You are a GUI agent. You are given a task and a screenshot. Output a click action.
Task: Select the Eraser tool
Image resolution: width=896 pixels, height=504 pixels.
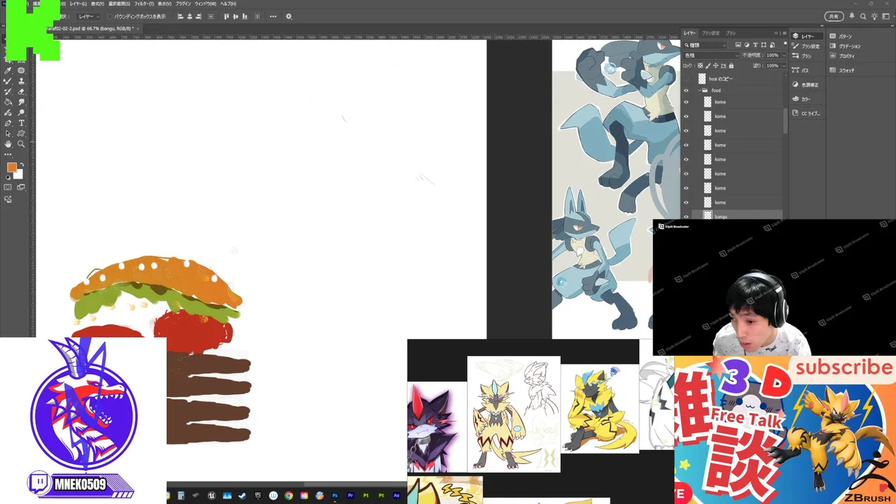[21, 91]
